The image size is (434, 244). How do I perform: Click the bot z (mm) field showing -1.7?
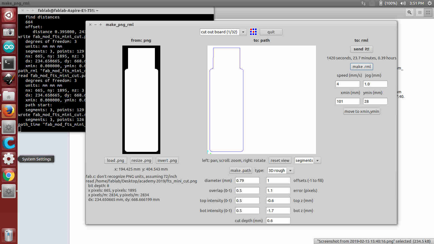click(x=278, y=211)
